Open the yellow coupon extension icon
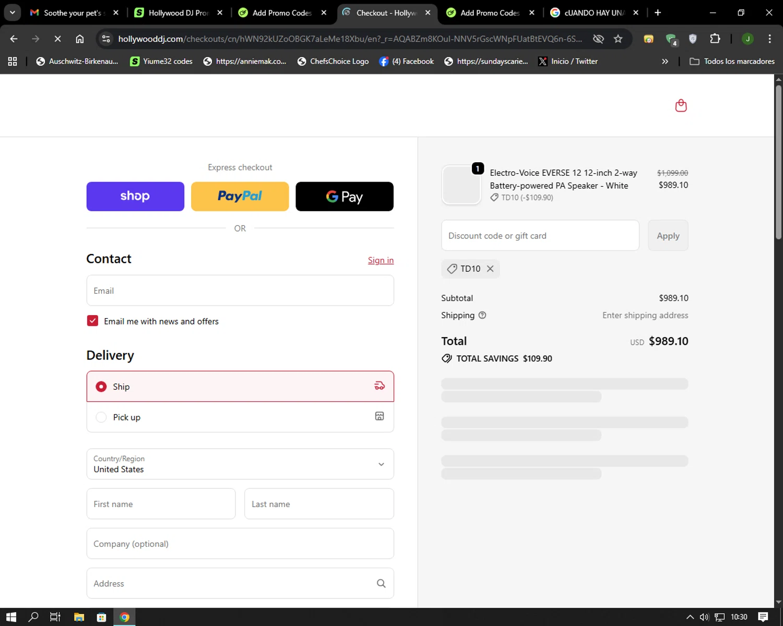The height and width of the screenshot is (626, 783). click(x=648, y=39)
